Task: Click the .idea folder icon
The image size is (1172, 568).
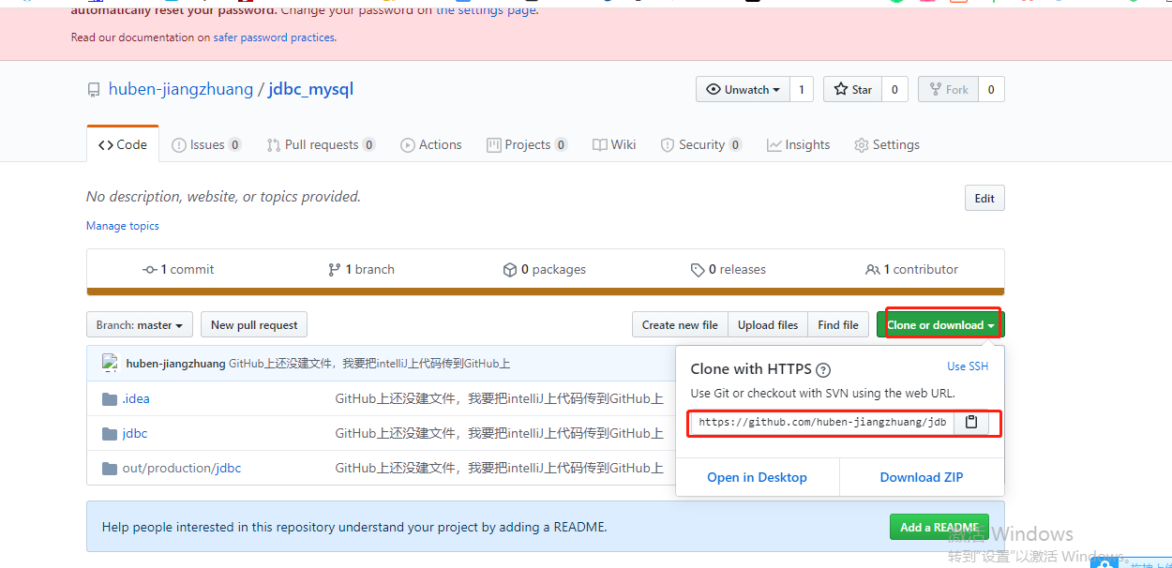Action: pos(110,398)
